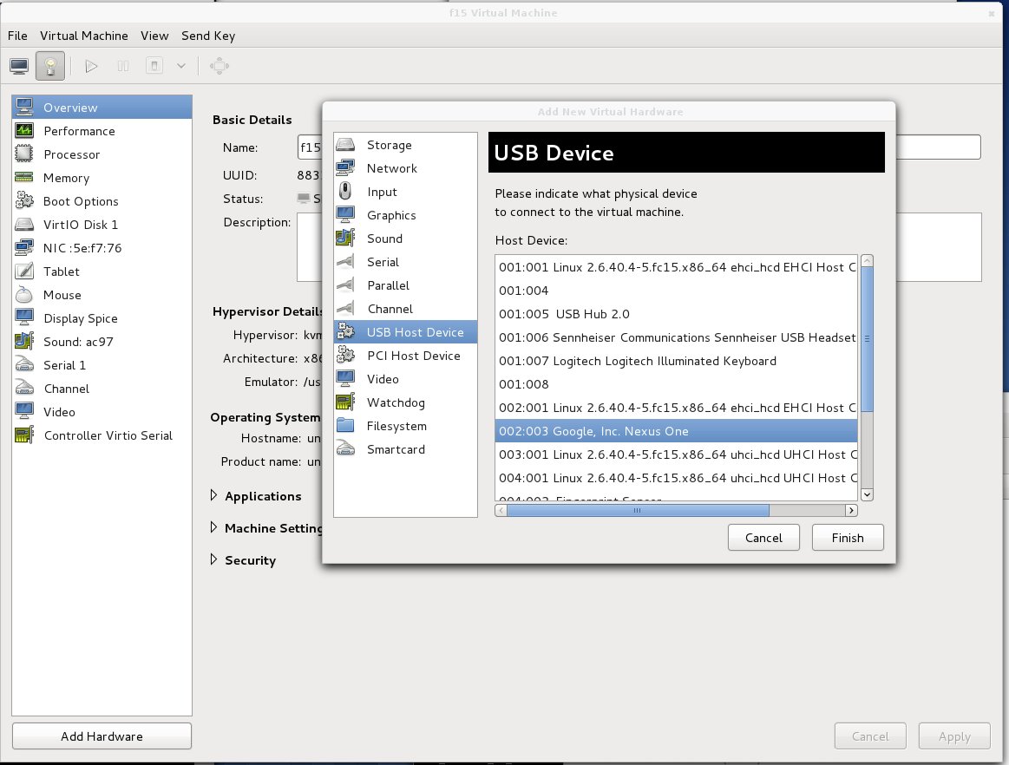Screen dimensions: 1009x765
Task: Expand the Applications section
Action: 214,495
